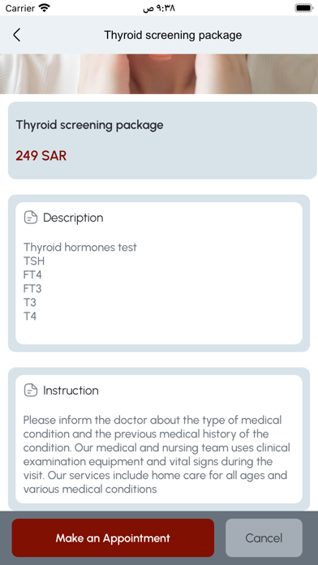Select the Instruction heading
Screen dimensions: 318x565
(x=71, y=390)
